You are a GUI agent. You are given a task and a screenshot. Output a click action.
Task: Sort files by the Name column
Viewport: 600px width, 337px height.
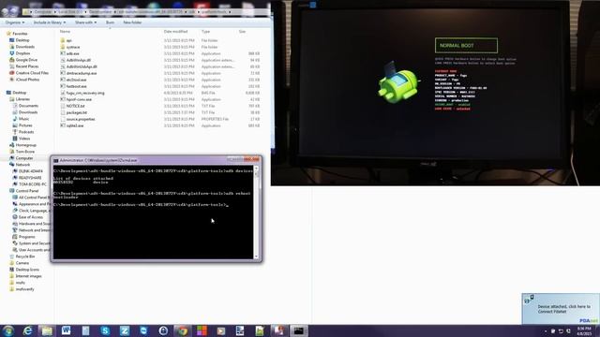65,31
